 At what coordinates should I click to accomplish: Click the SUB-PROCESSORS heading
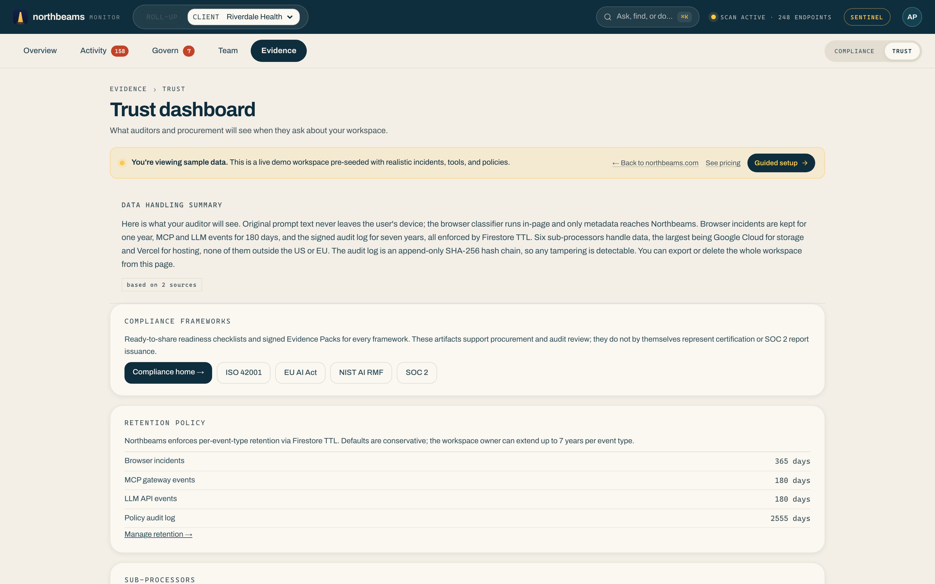[x=160, y=580]
